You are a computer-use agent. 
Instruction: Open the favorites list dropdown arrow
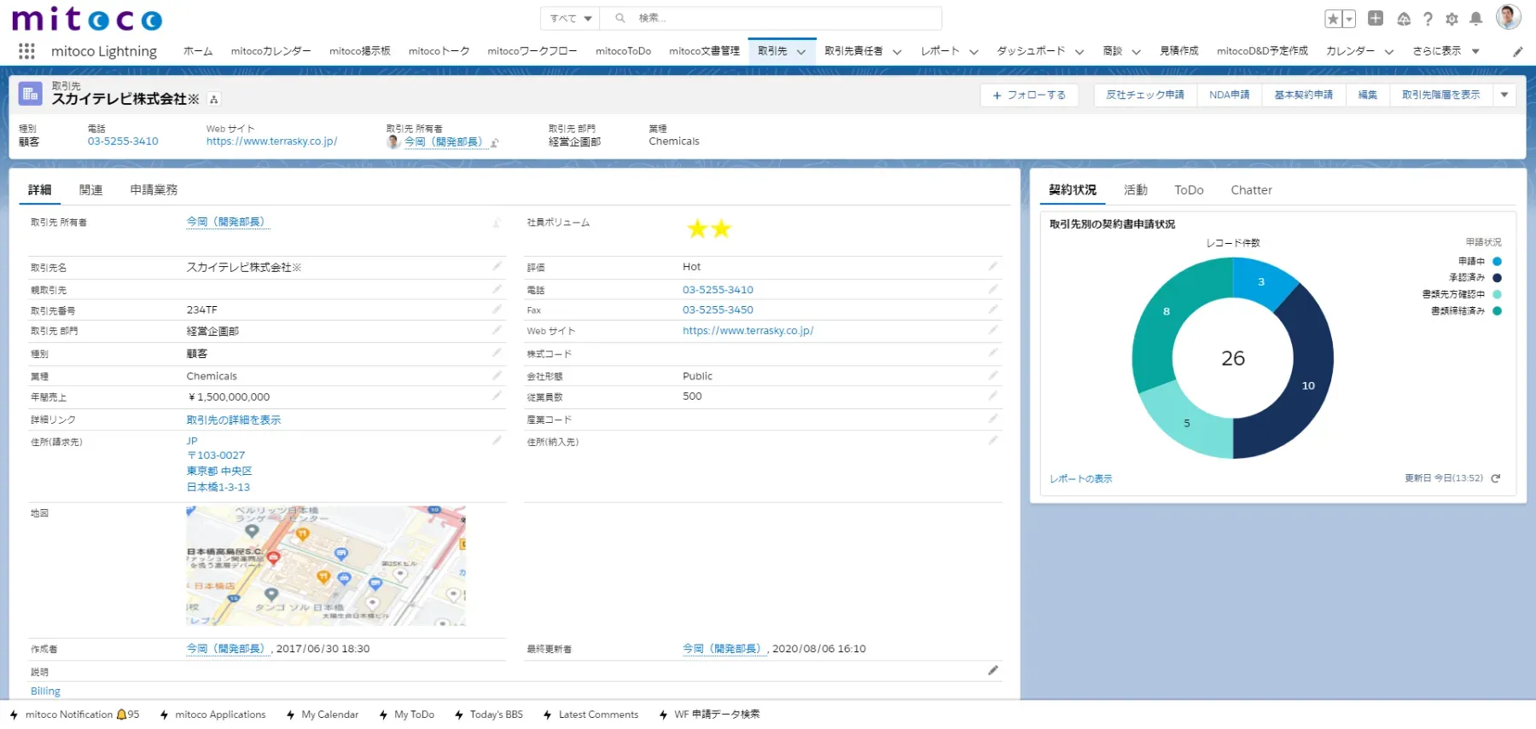click(1349, 19)
